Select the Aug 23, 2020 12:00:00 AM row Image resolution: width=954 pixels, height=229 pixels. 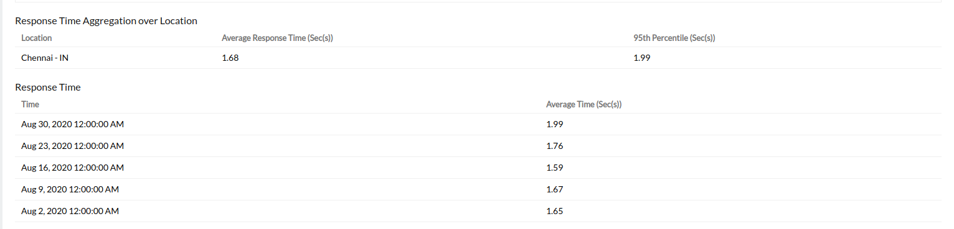point(478,146)
